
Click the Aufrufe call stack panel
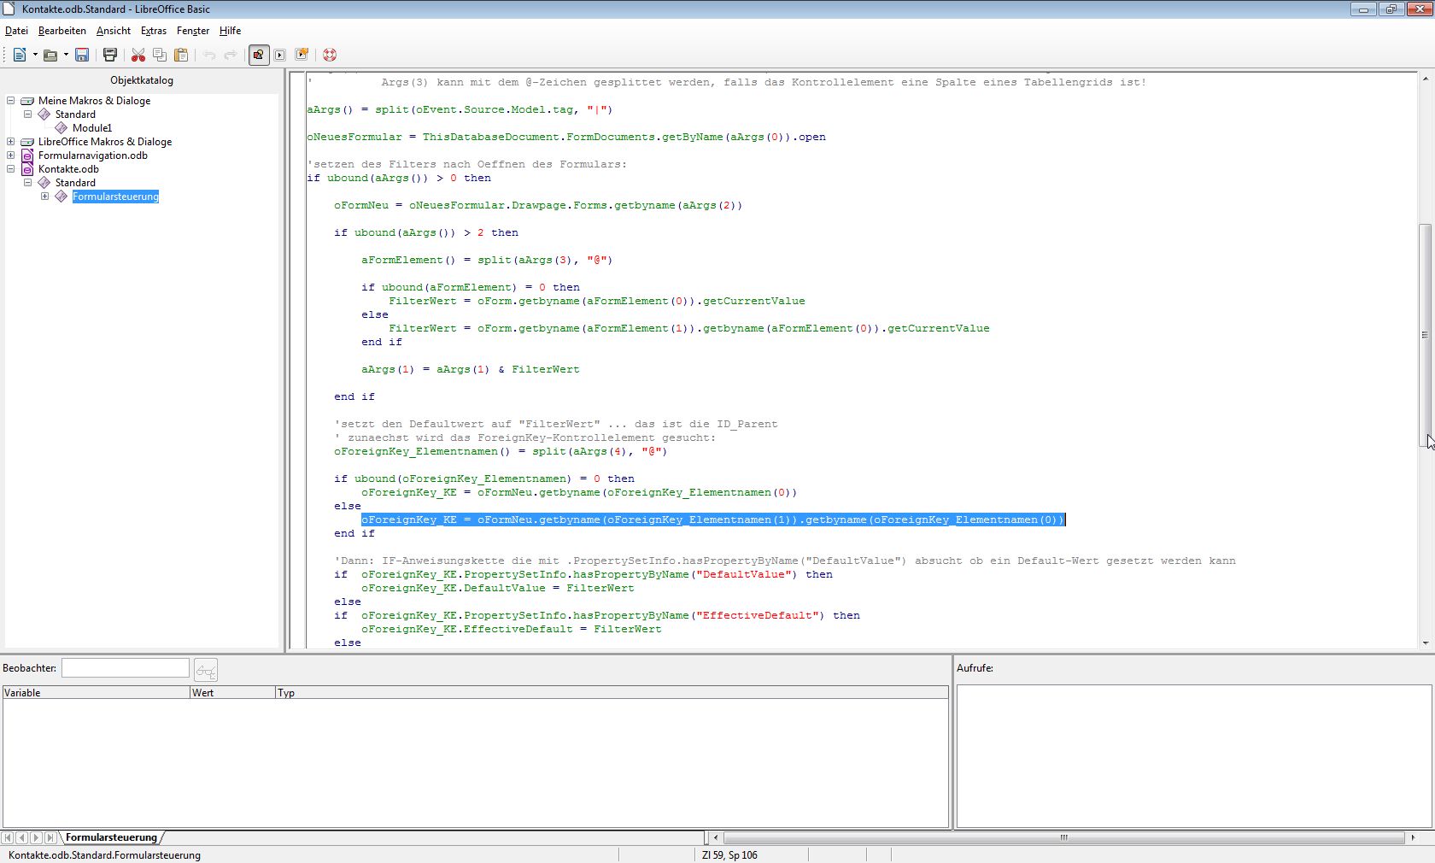(x=1193, y=756)
